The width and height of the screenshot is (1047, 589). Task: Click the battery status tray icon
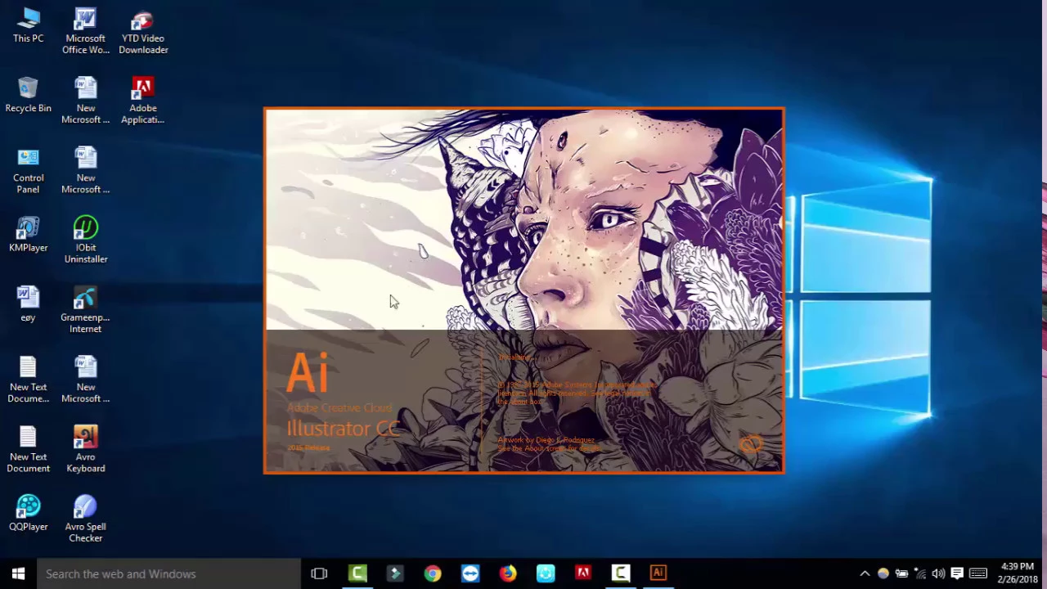(x=901, y=573)
